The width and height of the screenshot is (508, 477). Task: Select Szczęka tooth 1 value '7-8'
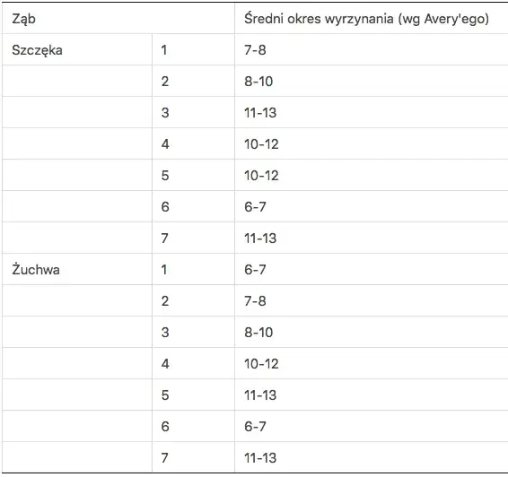255,50
